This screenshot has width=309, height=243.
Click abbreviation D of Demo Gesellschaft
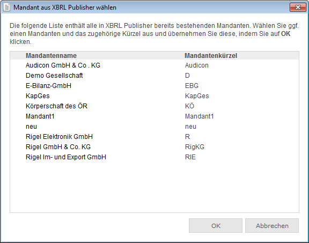[187, 76]
